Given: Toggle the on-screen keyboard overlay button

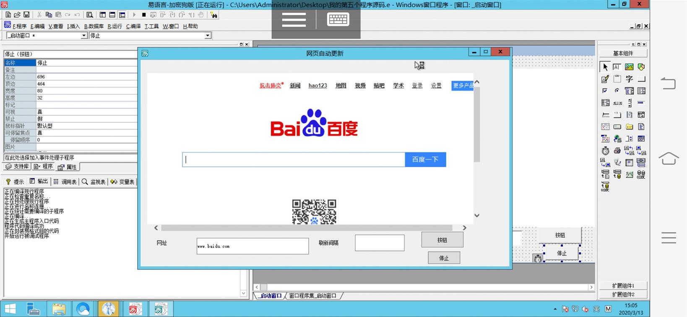Looking at the screenshot, I should (338, 20).
